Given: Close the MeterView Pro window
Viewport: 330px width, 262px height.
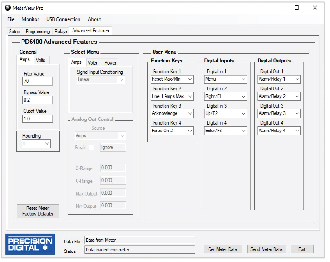Looking at the screenshot, I should (x=315, y=8).
